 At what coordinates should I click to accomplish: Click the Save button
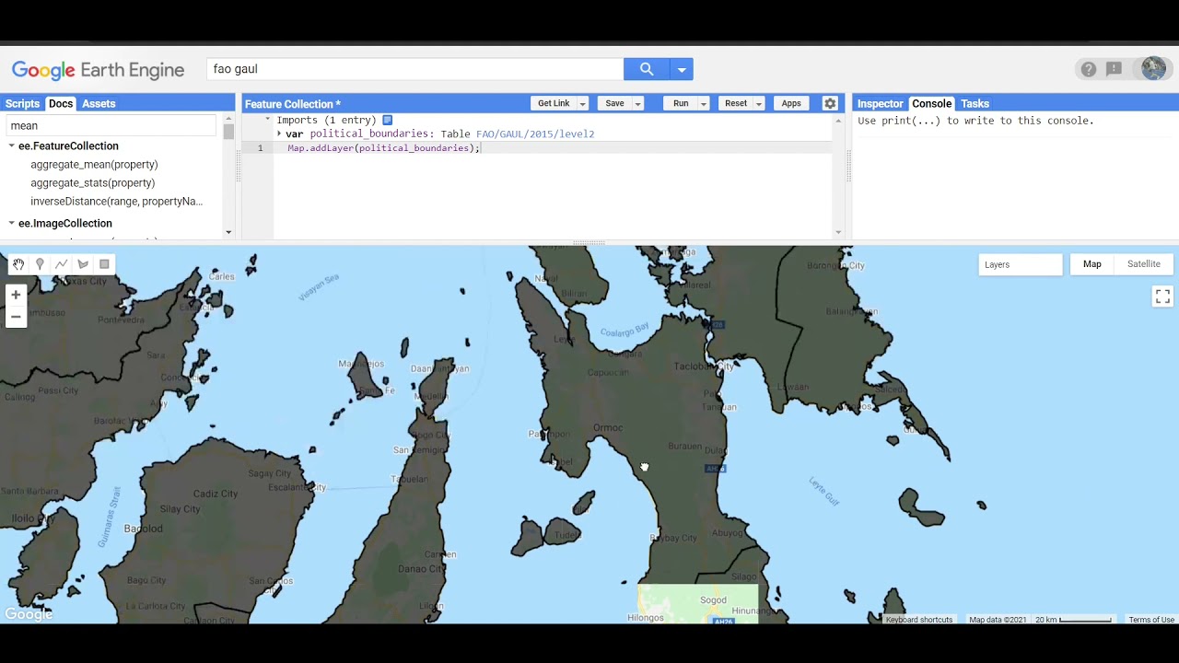coord(614,103)
